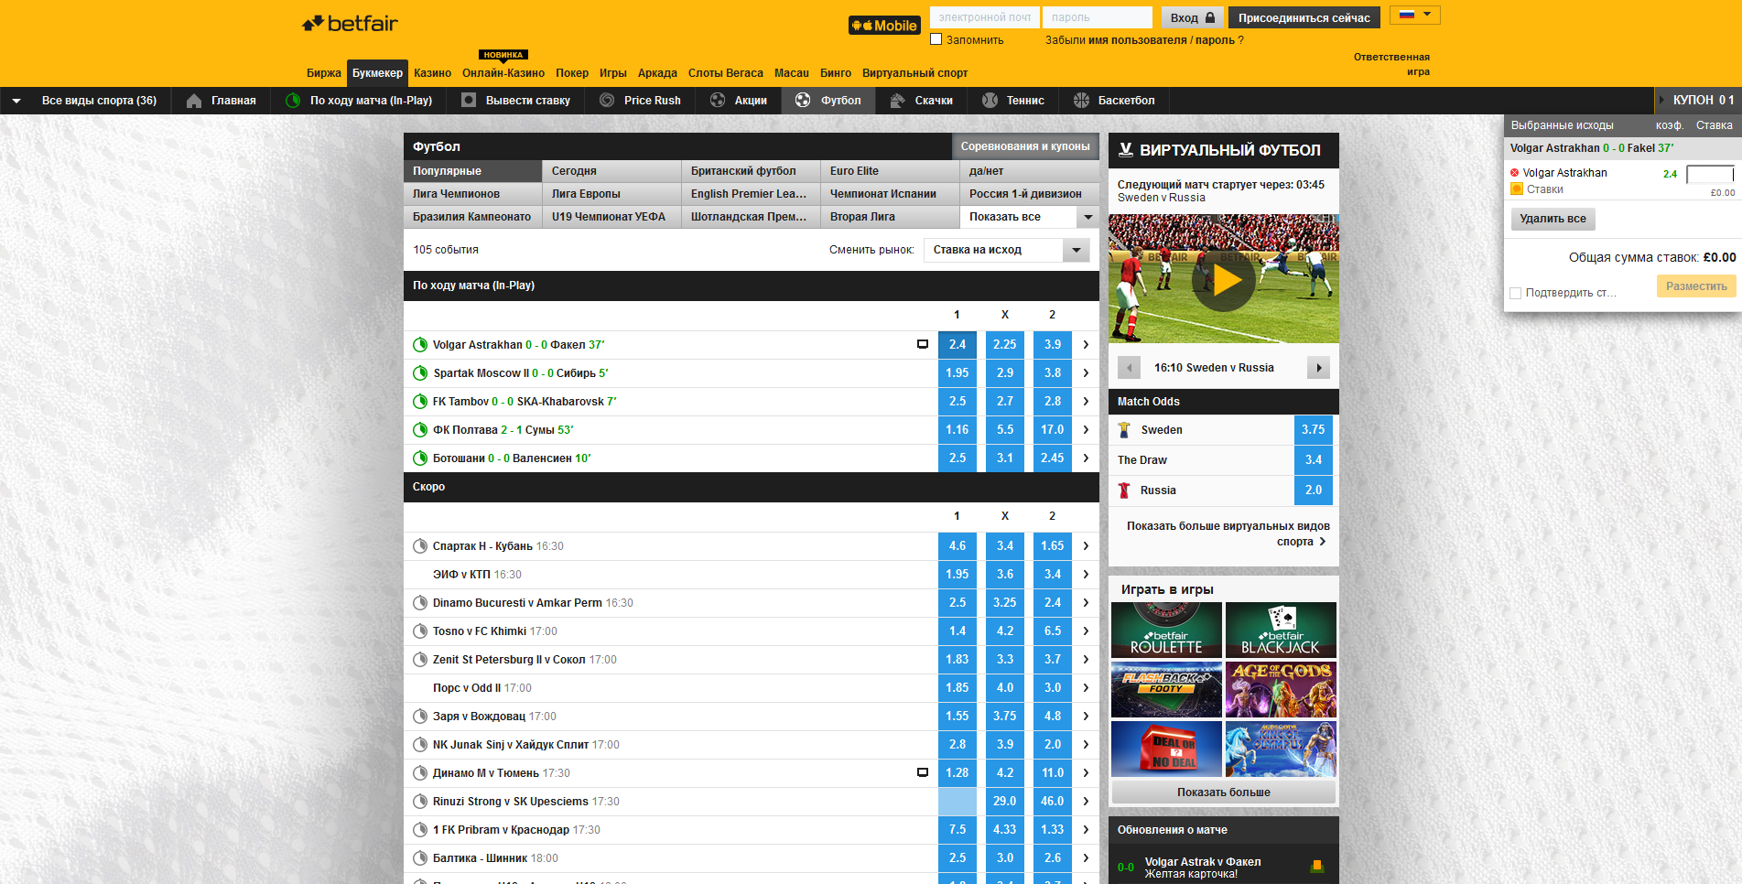Expand more markets for Spartak Moscow II match

coord(1087,373)
